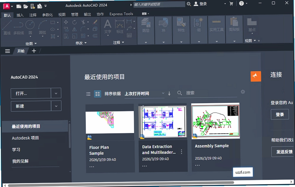Screen dimensions: 295x187
Task: Click the keyword search box in title bar
Action: coord(159,4)
